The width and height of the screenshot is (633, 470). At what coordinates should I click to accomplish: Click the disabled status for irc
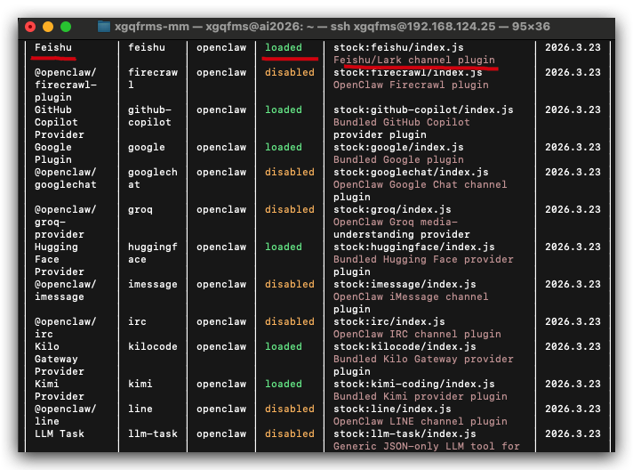pyautogui.click(x=290, y=321)
